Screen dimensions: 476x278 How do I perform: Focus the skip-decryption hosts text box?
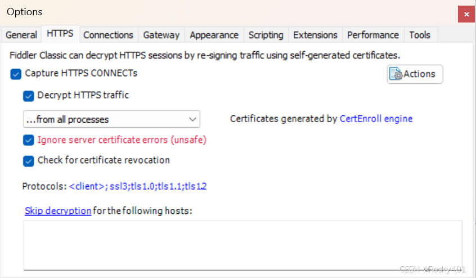click(x=243, y=245)
